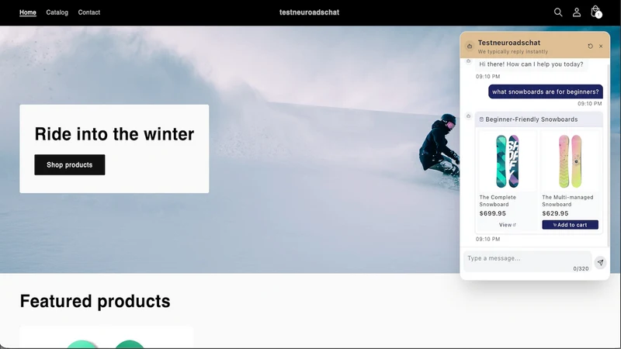
Task: Reset the chat with refresh icon
Action: (590, 47)
